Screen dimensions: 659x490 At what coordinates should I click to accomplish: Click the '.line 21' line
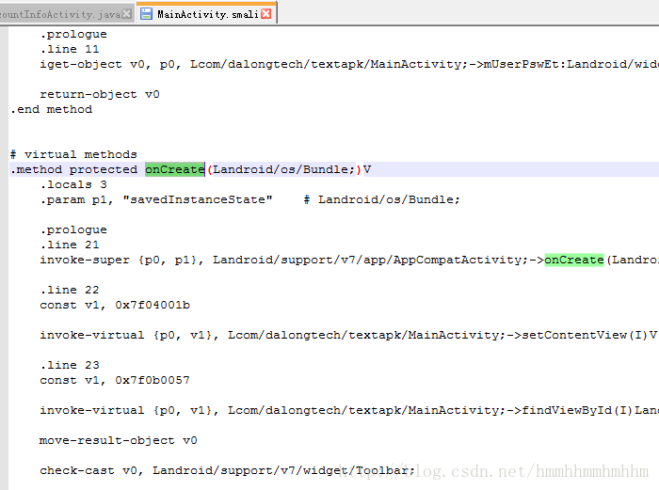70,245
